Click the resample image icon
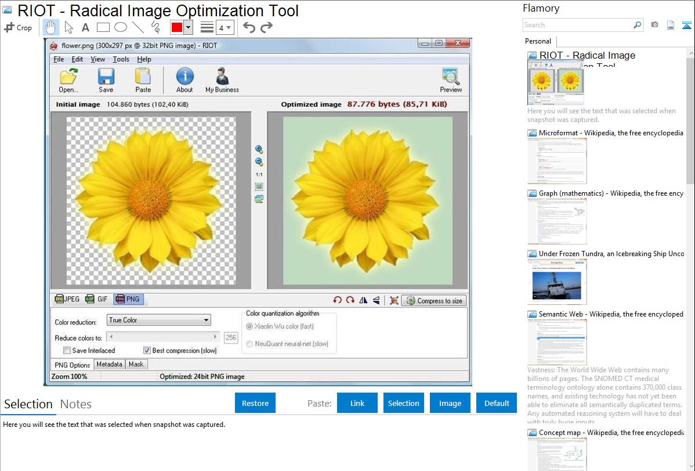Image resolution: width=695 pixels, height=471 pixels. pos(393,300)
